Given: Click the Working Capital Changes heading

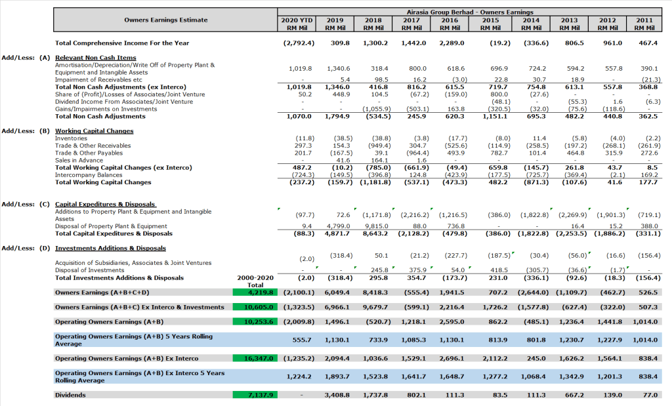Looking at the screenshot, I should 94,131.
